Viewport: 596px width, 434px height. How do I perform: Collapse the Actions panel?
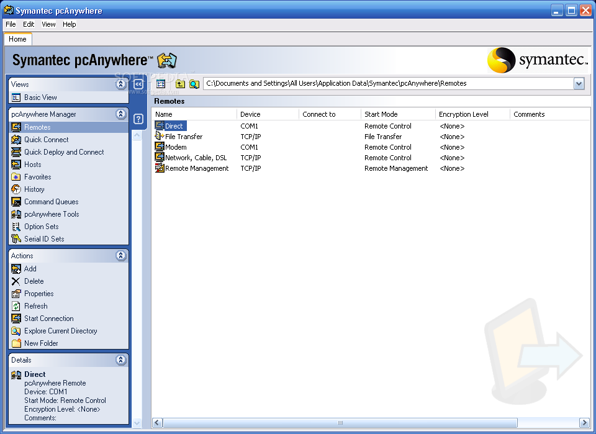tap(121, 256)
